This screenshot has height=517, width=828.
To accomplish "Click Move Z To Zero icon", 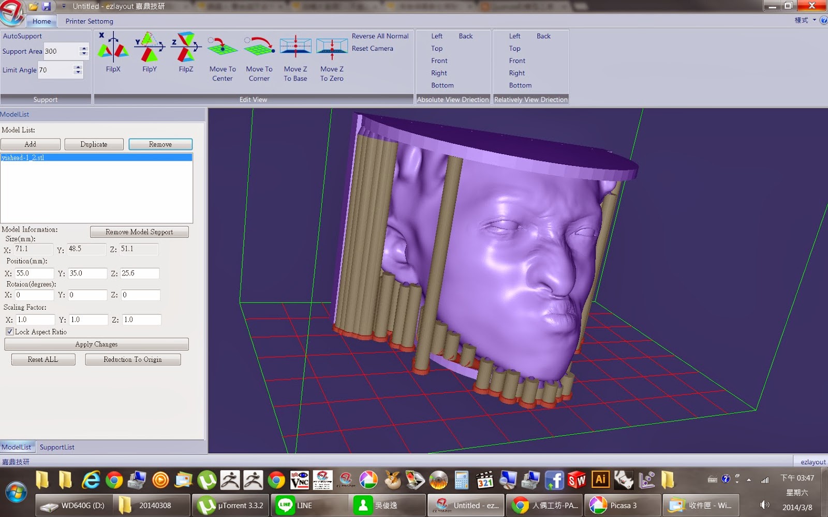I will 332,48.
